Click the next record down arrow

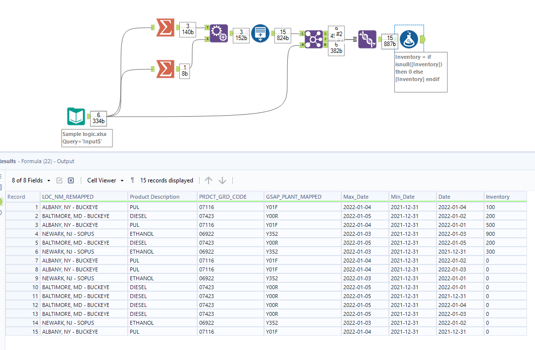(x=222, y=180)
